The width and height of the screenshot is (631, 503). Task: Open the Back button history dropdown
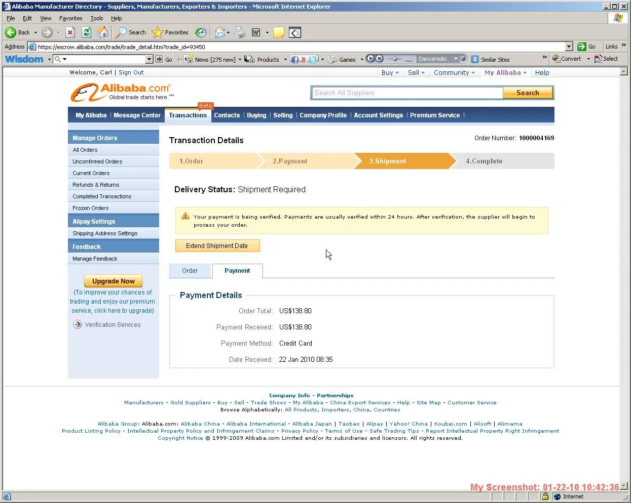[35, 32]
